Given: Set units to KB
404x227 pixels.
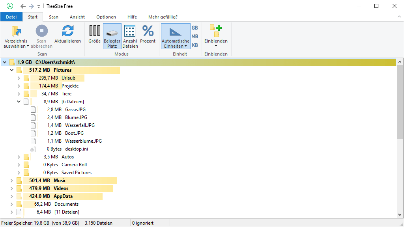Looking at the screenshot, I should 195,45.
